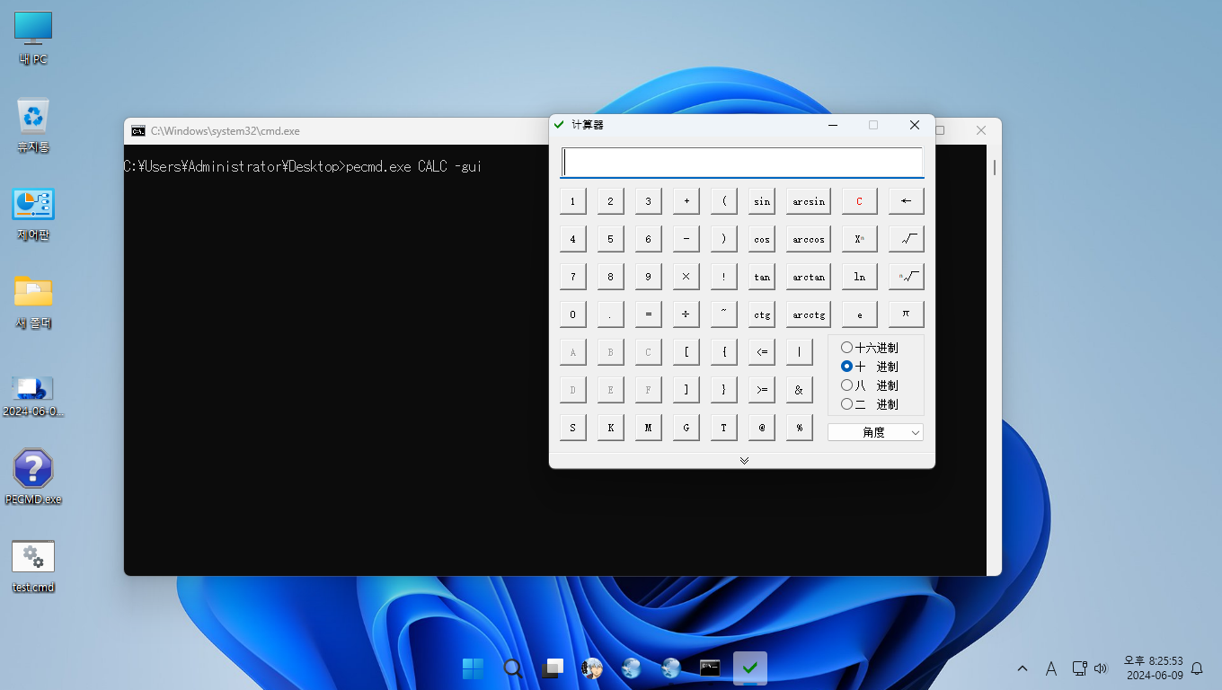Screen dimensions: 1222x690
Task: Open the notification bell in tray
Action: click(1197, 668)
